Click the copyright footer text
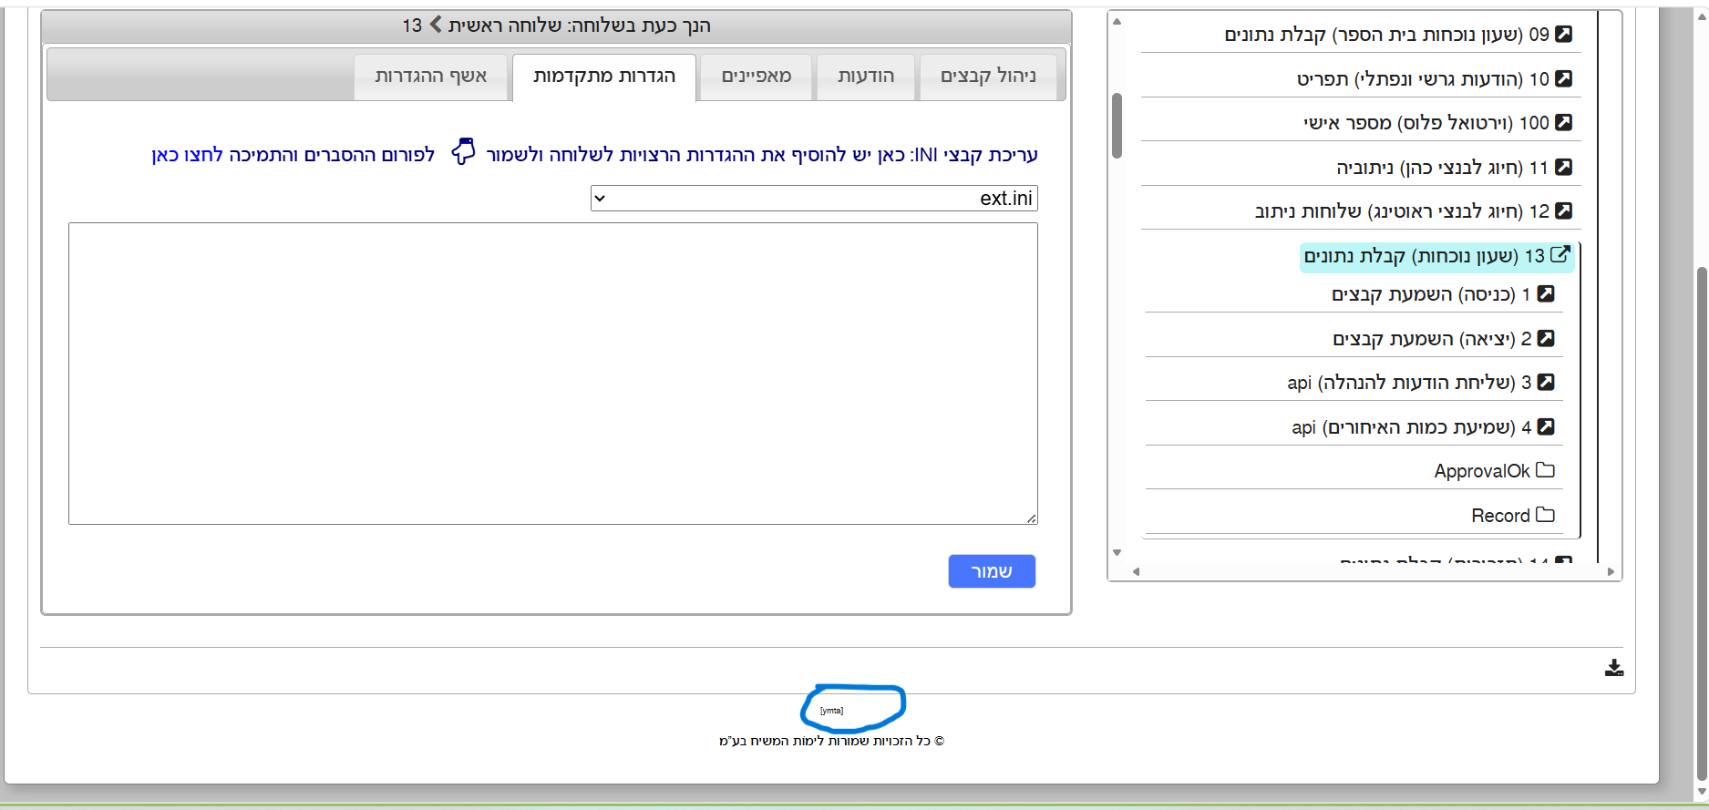 831,741
